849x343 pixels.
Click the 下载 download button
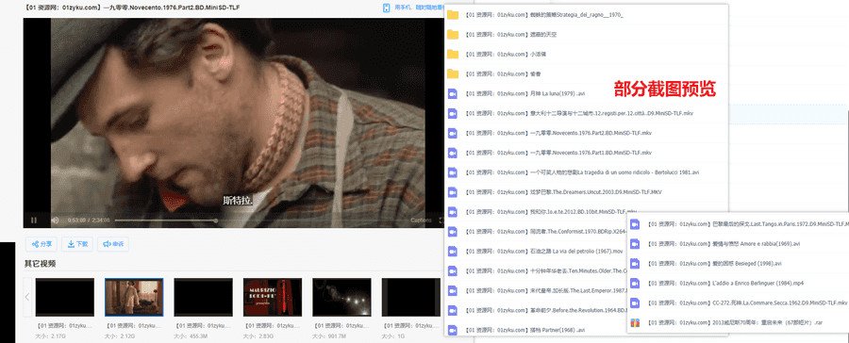point(77,244)
